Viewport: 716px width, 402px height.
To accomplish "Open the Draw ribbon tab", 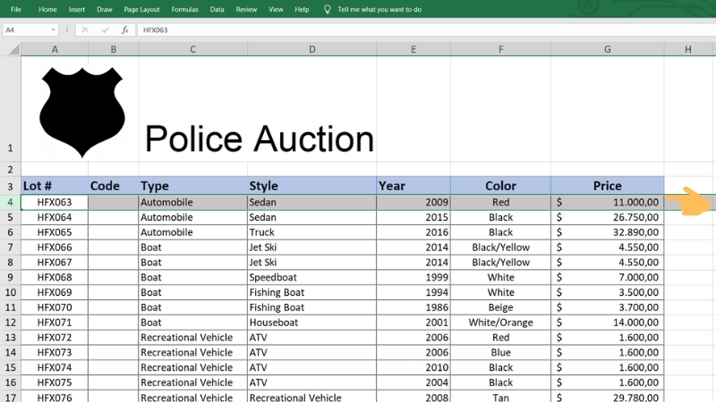I will 104,9.
